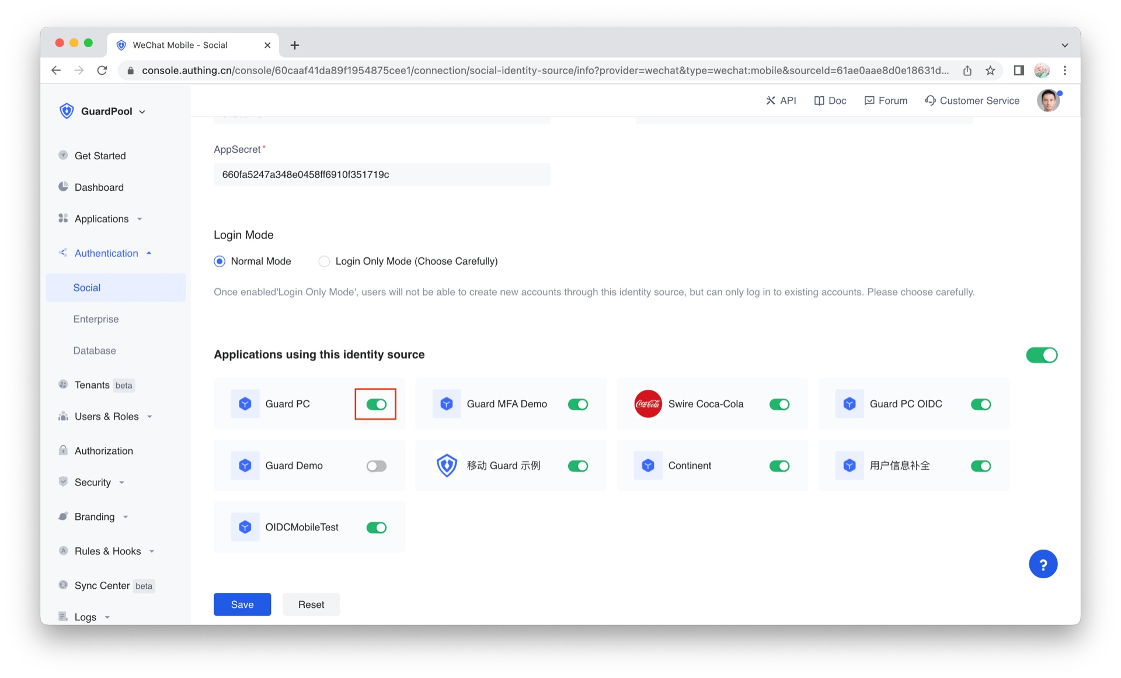This screenshot has height=678, width=1121.
Task: Enable the Guard Demo application switch
Action: click(x=376, y=466)
